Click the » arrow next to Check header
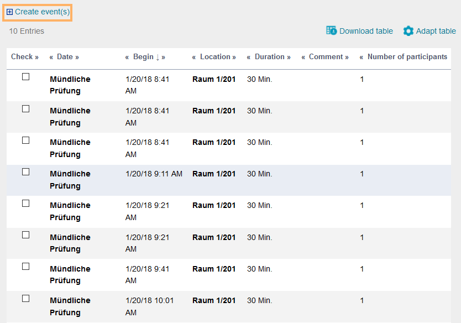 click(36, 57)
